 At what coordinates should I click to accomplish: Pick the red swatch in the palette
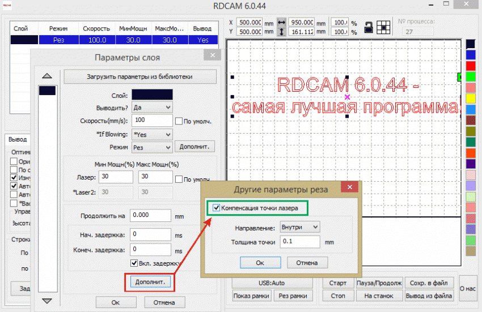pos(471,66)
